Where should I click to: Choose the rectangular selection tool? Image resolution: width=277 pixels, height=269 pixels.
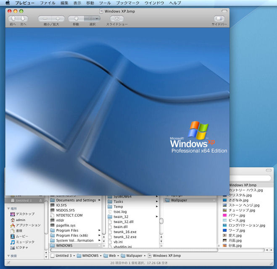click(x=90, y=18)
